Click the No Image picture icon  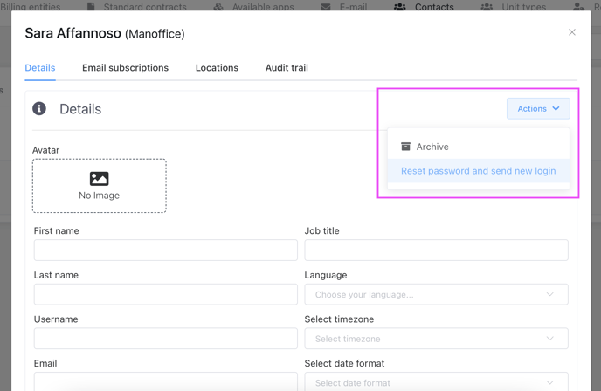tap(99, 178)
